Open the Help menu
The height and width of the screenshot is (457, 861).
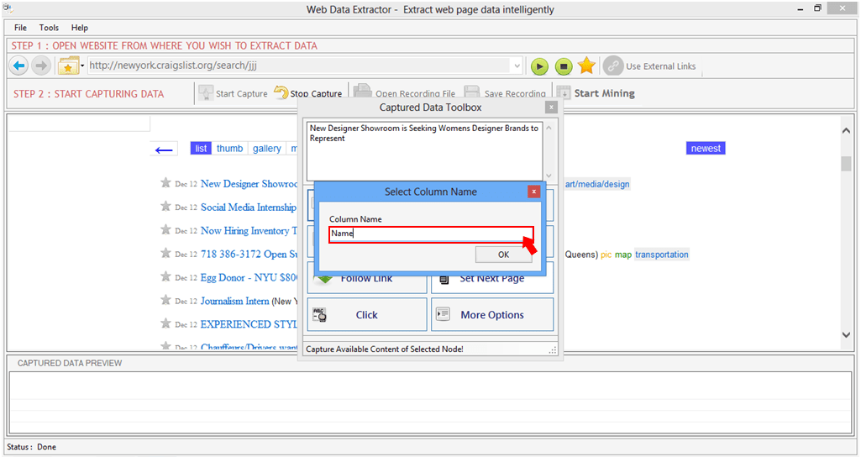79,28
